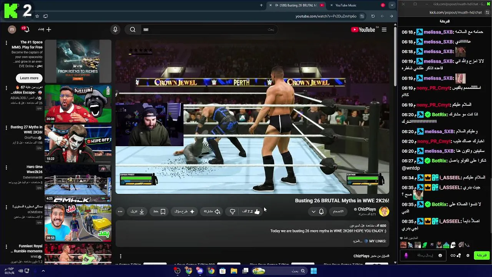Send message with green chat button in Kick
The width and height of the screenshot is (492, 277).
pyautogui.click(x=482, y=255)
